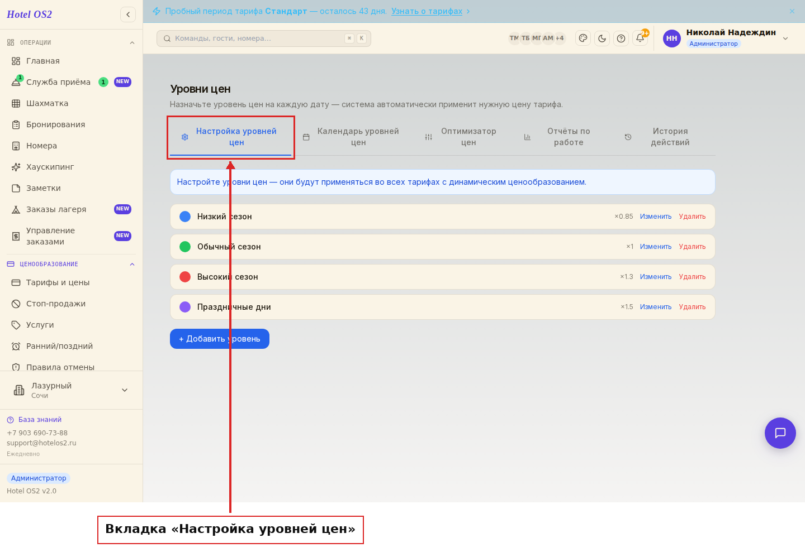Open the color theme palette icon

click(583, 38)
